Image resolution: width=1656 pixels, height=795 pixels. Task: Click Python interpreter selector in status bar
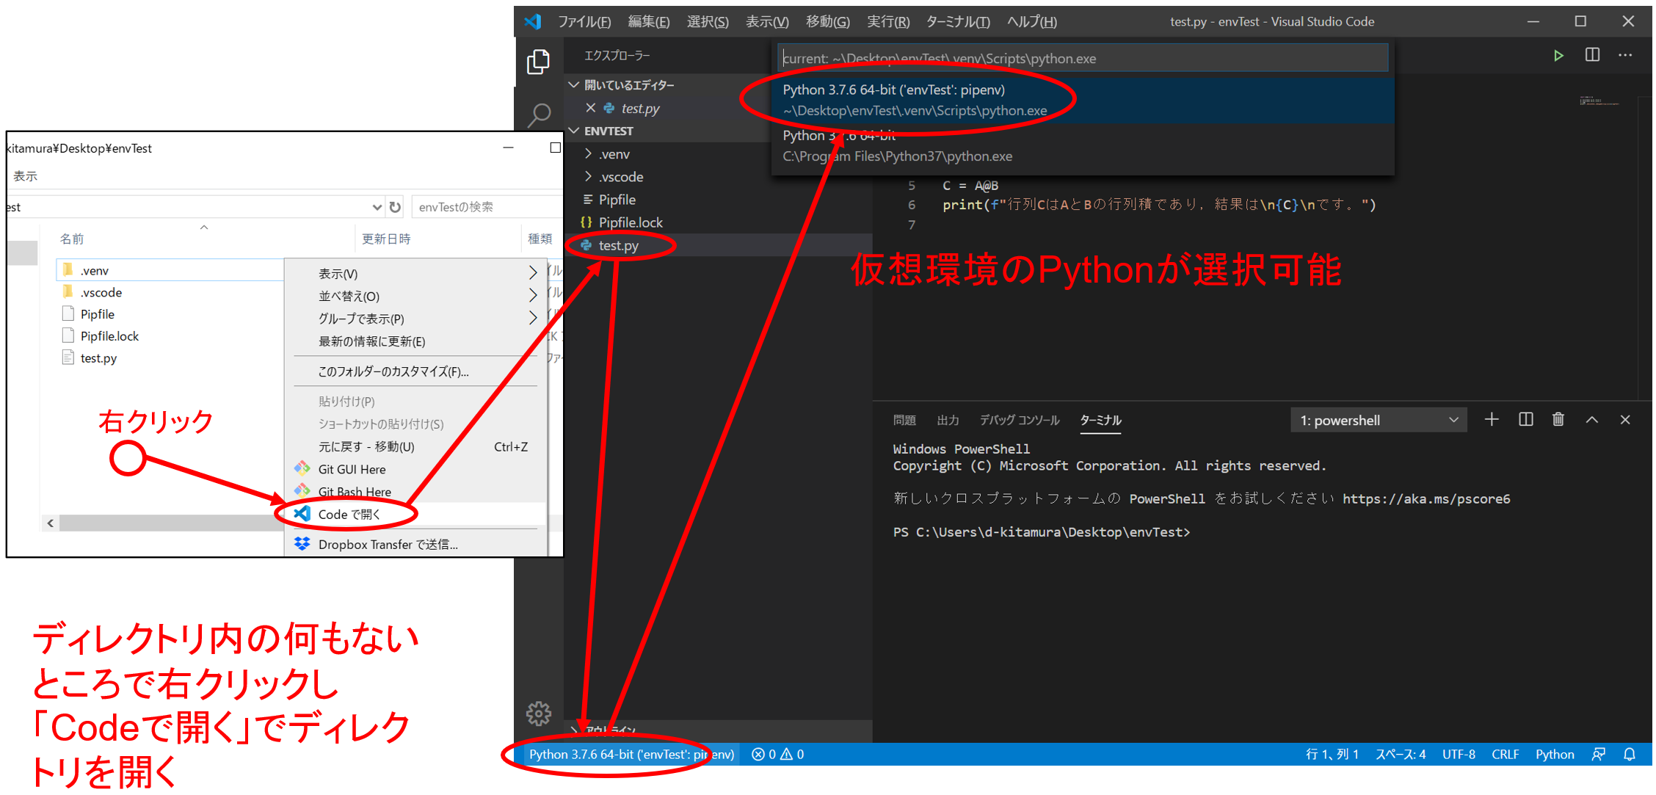pos(631,755)
